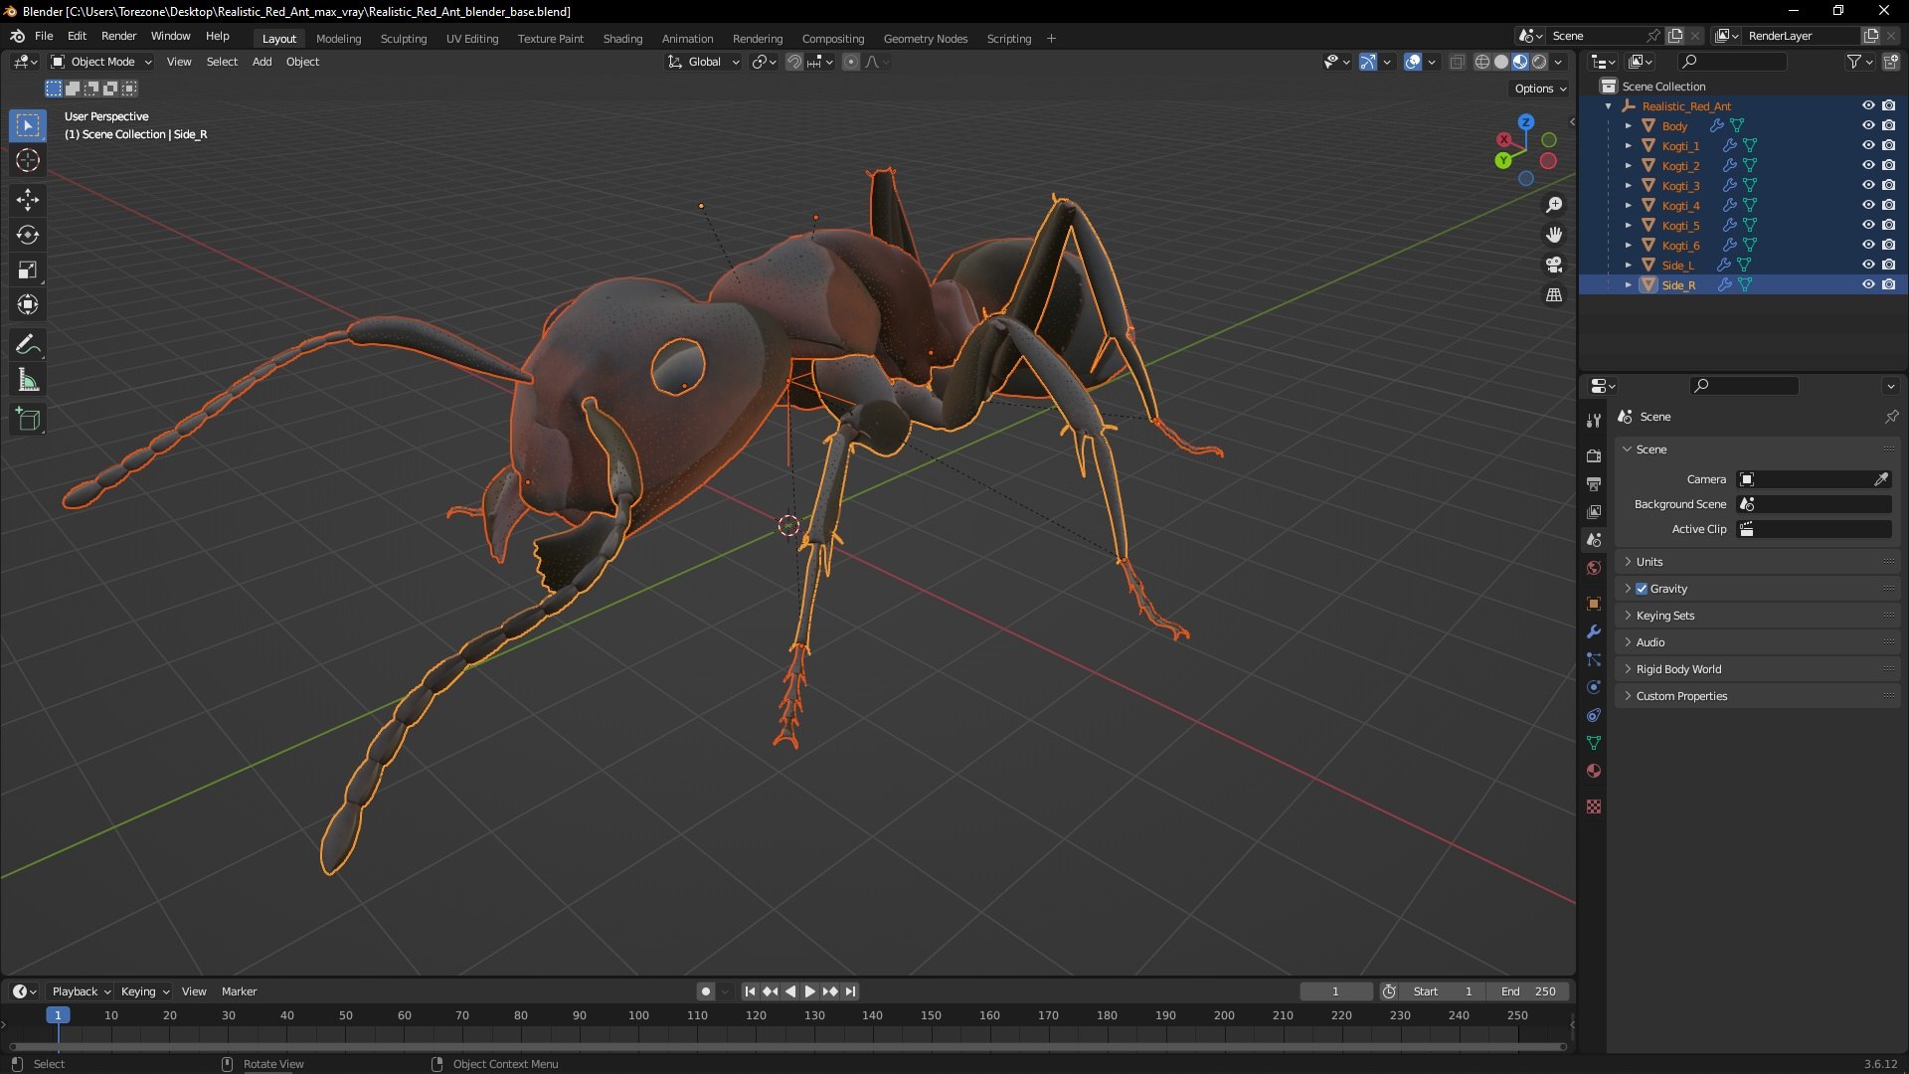Select the Add Cube tool
The image size is (1909, 1074).
point(28,420)
